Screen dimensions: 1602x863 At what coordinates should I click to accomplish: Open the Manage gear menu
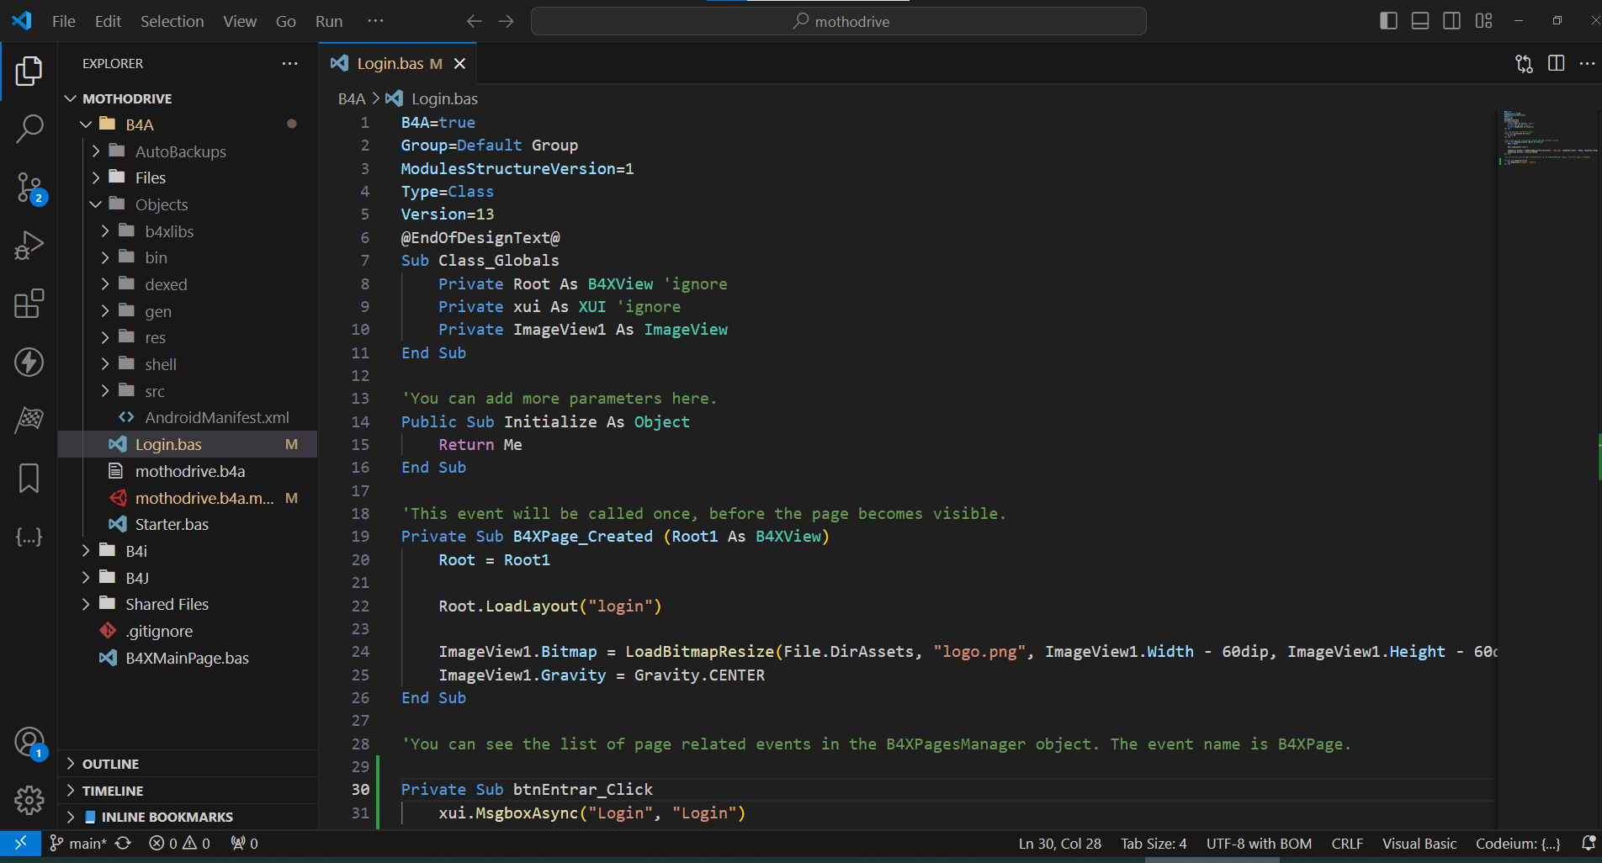[29, 800]
